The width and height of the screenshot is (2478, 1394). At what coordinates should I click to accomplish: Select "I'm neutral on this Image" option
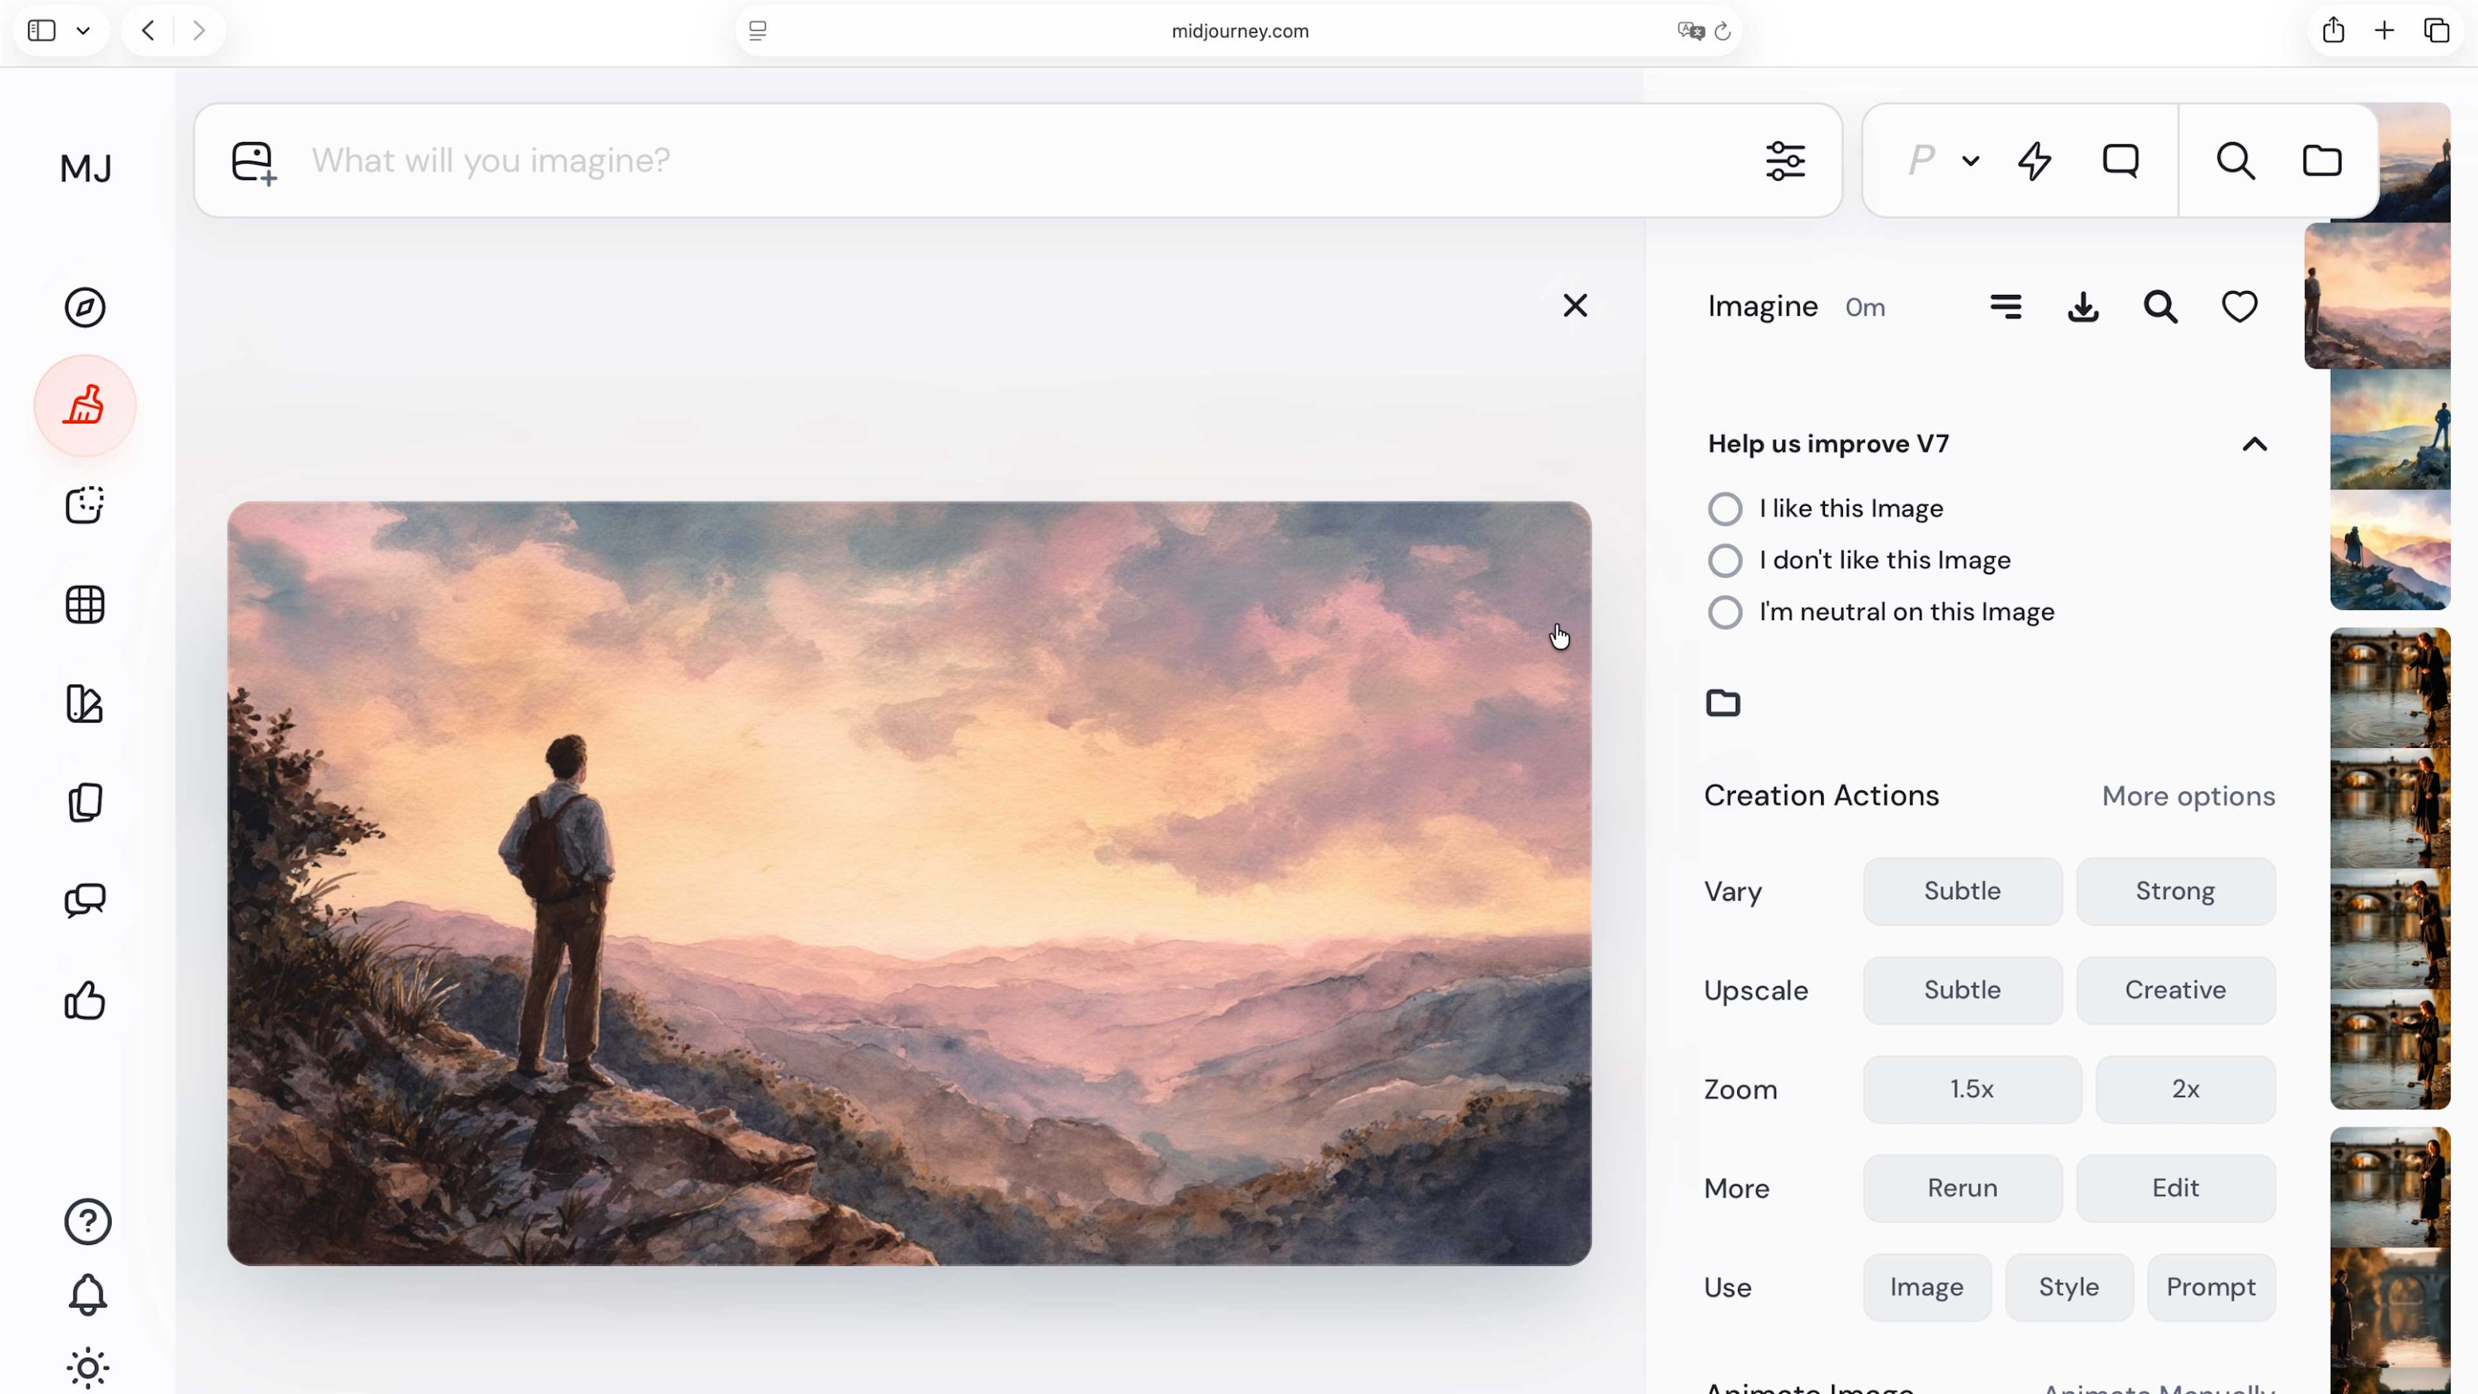tap(1725, 613)
